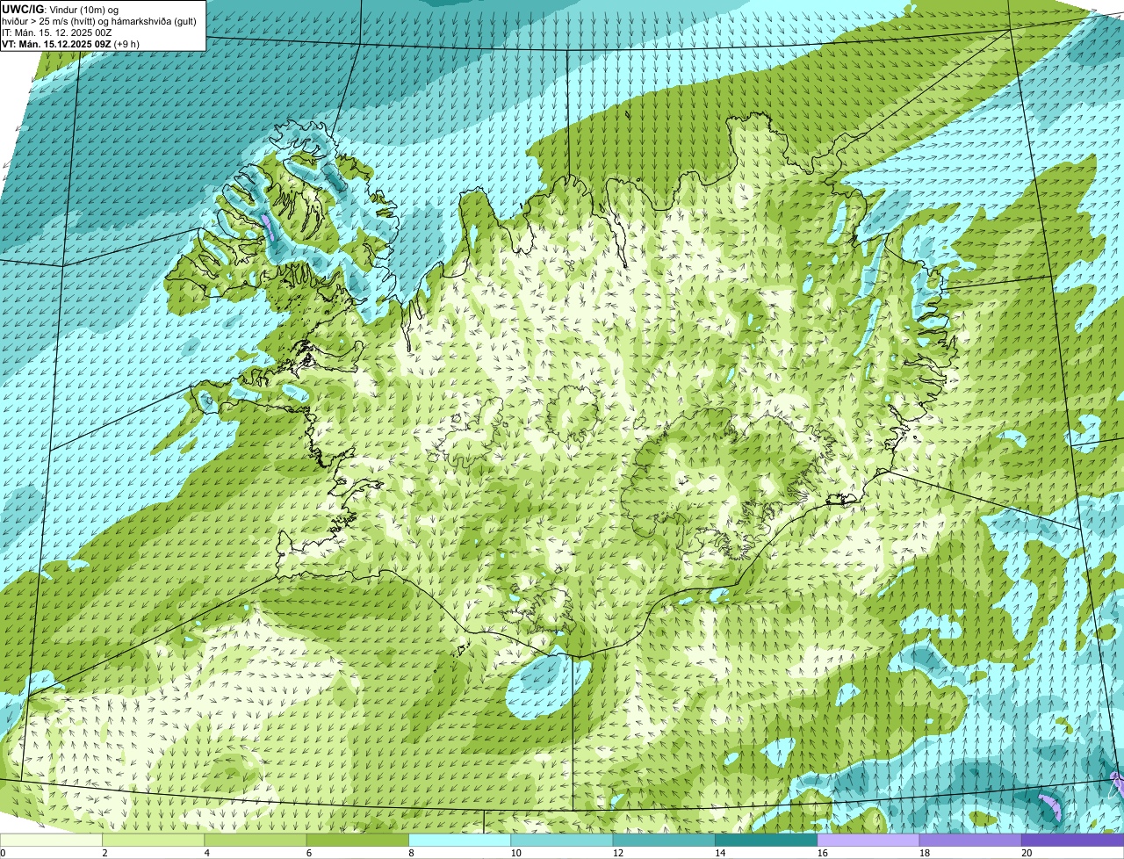Click the title line "UWC/IG: Vindur (10m) og"
This screenshot has height=859, width=1124.
[60, 10]
